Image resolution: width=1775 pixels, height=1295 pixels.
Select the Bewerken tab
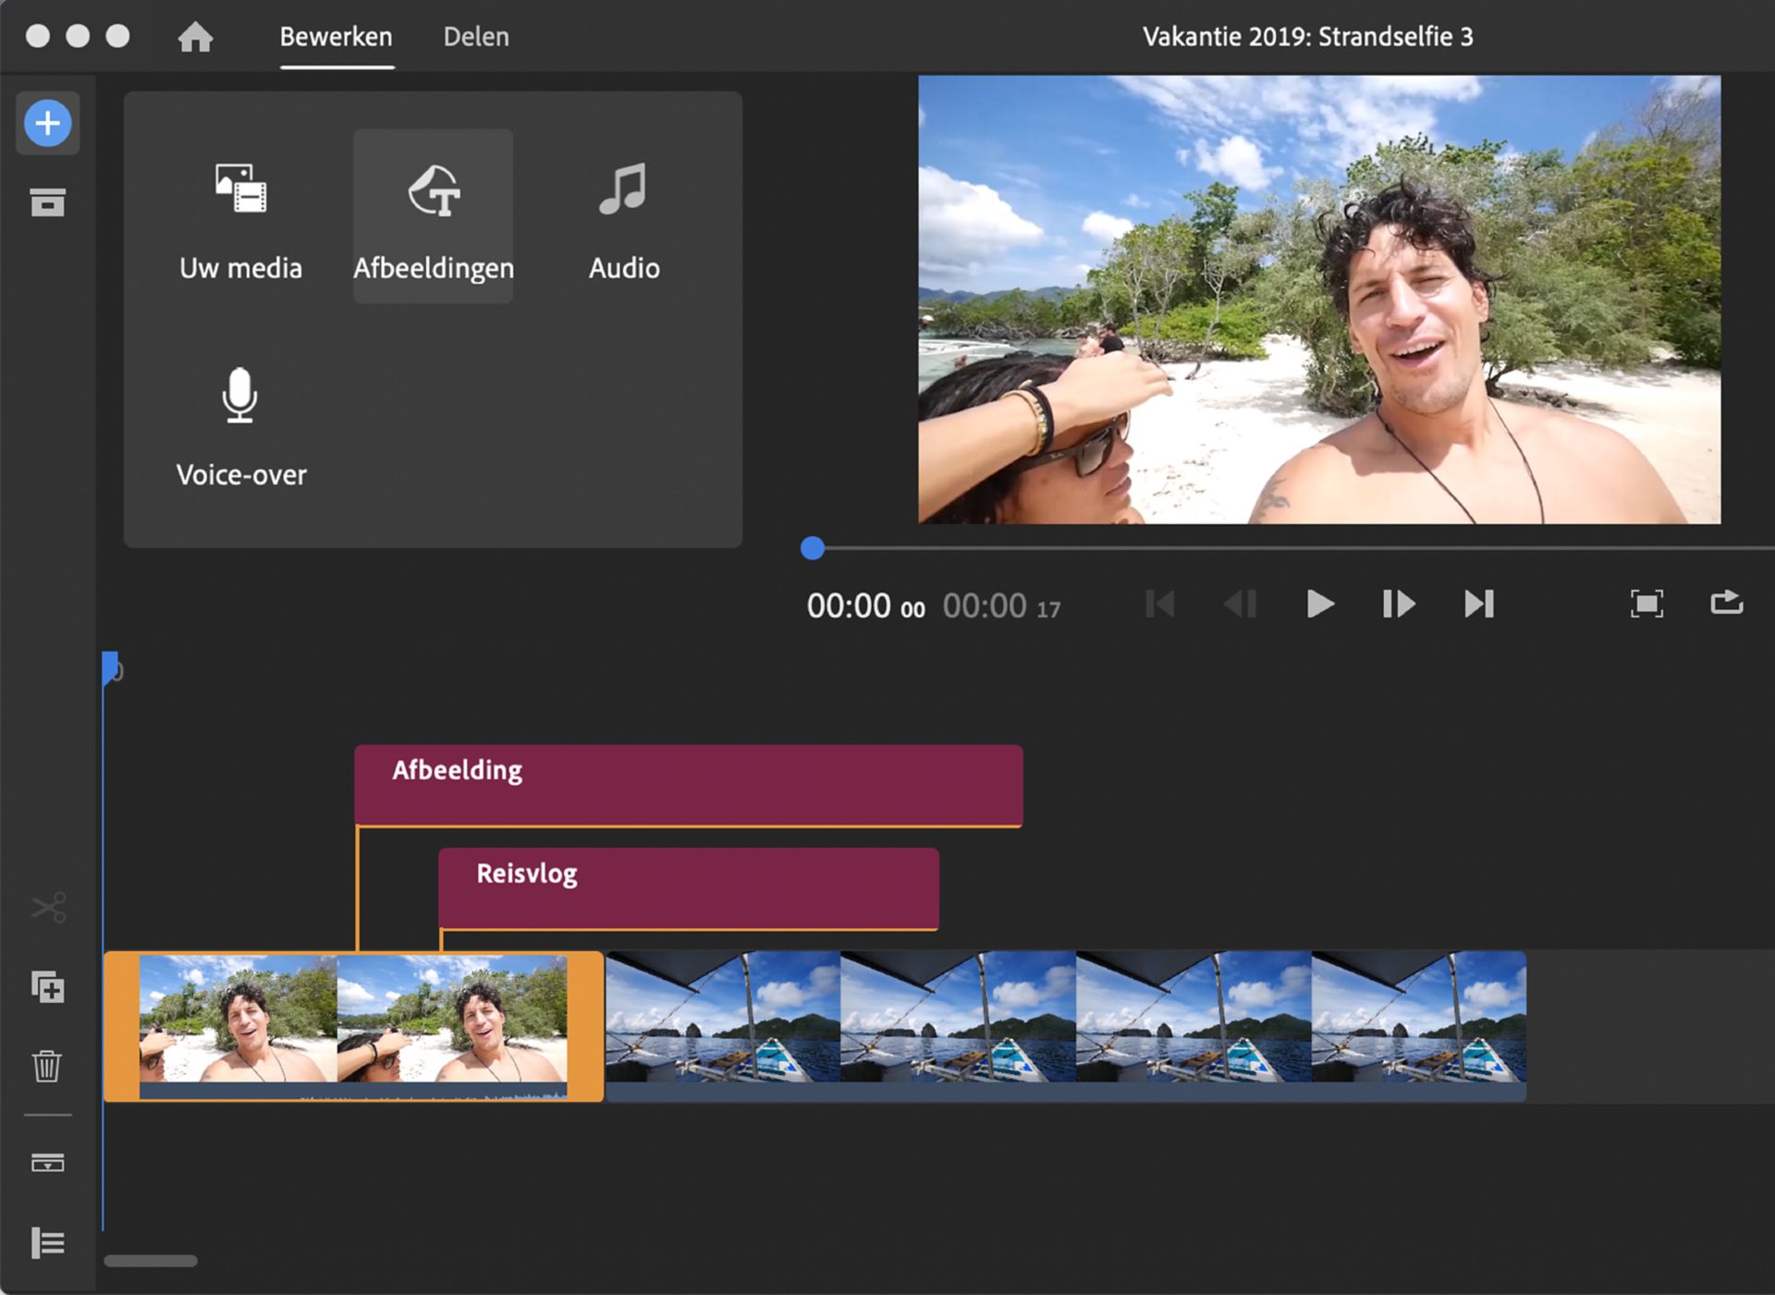336,37
